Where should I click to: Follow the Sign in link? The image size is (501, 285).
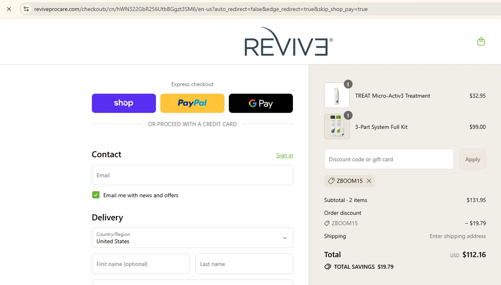[285, 155]
